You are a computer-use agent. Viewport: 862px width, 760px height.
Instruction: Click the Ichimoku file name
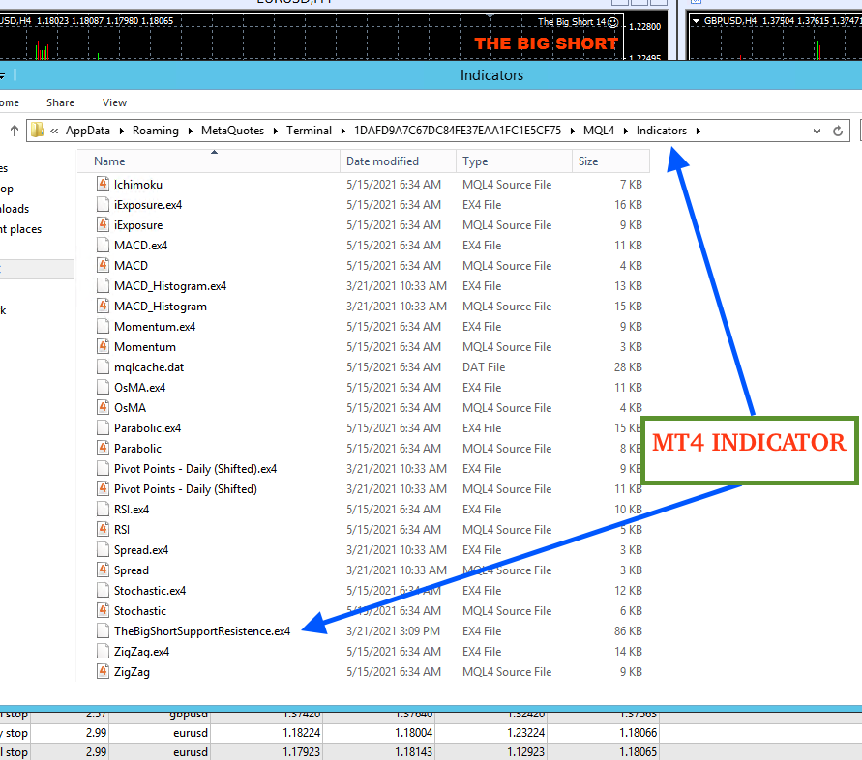pyautogui.click(x=138, y=184)
